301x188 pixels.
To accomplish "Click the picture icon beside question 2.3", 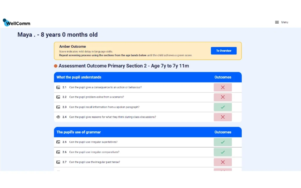I will pos(58,107).
